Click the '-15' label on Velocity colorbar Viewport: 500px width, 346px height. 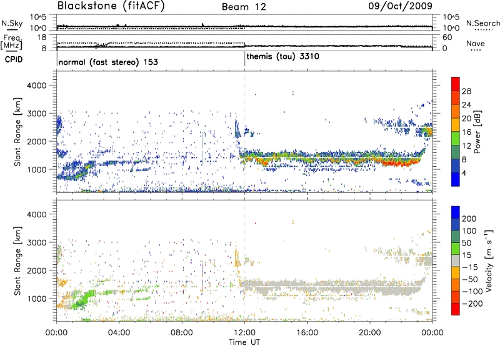coord(470,267)
